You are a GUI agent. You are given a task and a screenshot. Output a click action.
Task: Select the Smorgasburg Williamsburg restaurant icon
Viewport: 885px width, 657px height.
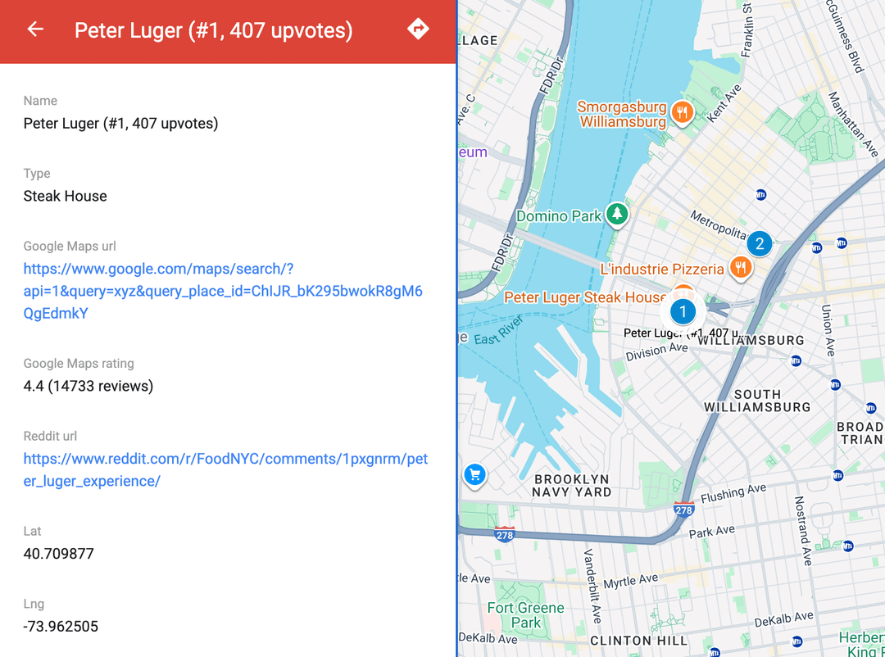pos(683,113)
